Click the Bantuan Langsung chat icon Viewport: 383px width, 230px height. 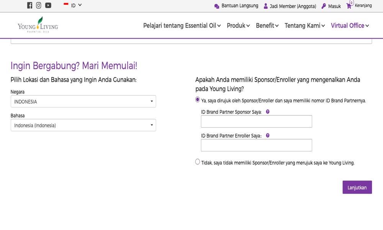click(217, 6)
